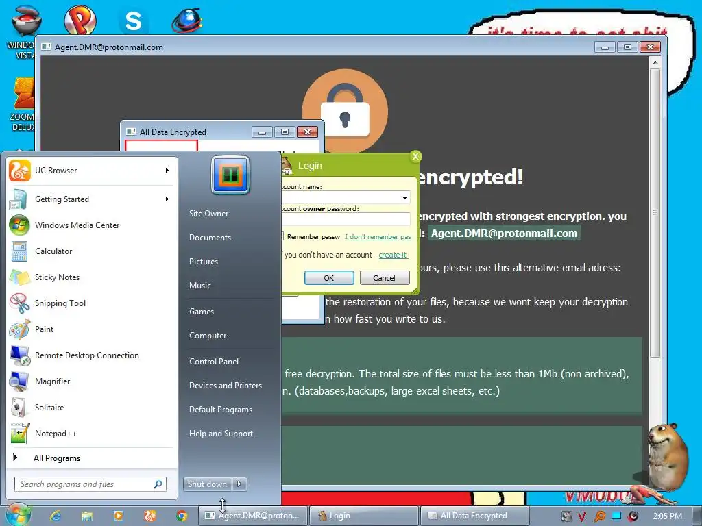
Task: Tick the Remember password checkbox
Action: point(282,236)
